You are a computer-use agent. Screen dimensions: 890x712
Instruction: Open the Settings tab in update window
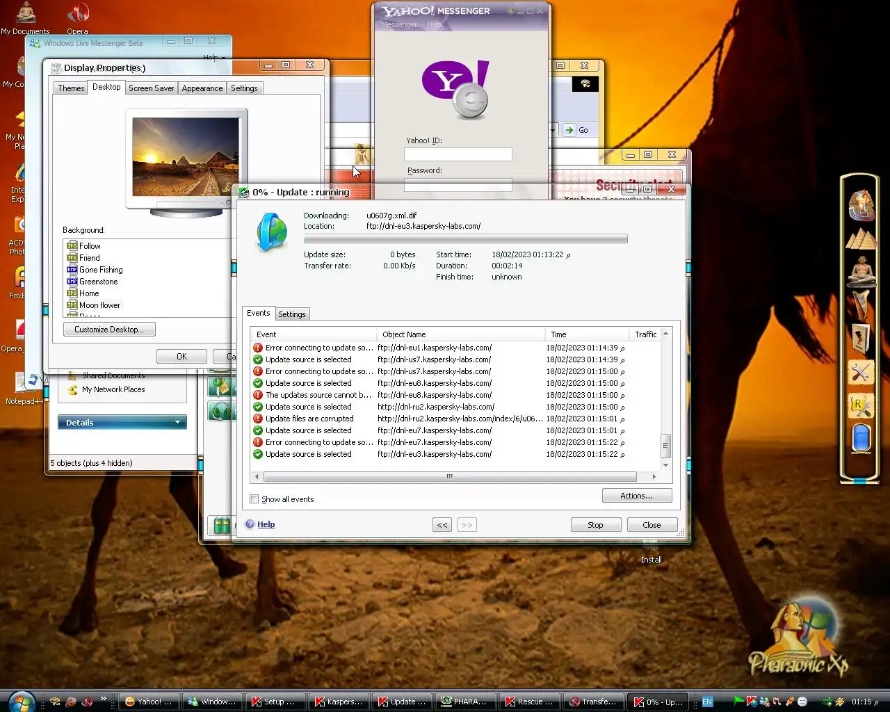pyautogui.click(x=292, y=314)
